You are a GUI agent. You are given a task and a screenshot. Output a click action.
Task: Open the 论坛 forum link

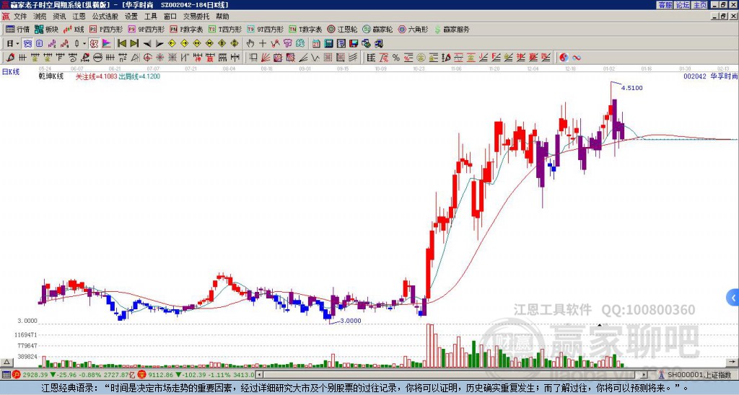click(x=683, y=5)
